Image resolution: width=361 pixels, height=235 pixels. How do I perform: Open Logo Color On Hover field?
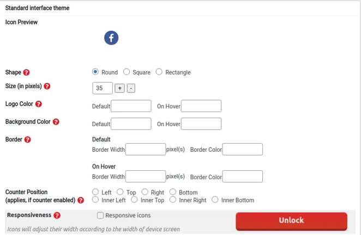(201, 106)
